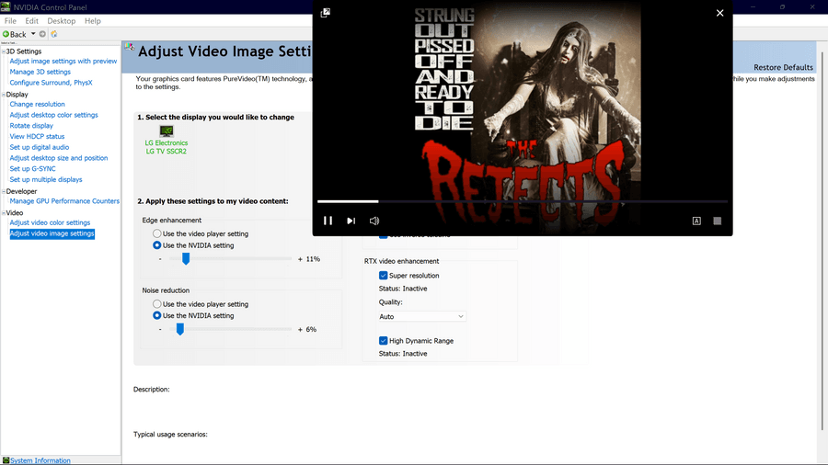Open Adjust image settings with preview

pyautogui.click(x=63, y=62)
